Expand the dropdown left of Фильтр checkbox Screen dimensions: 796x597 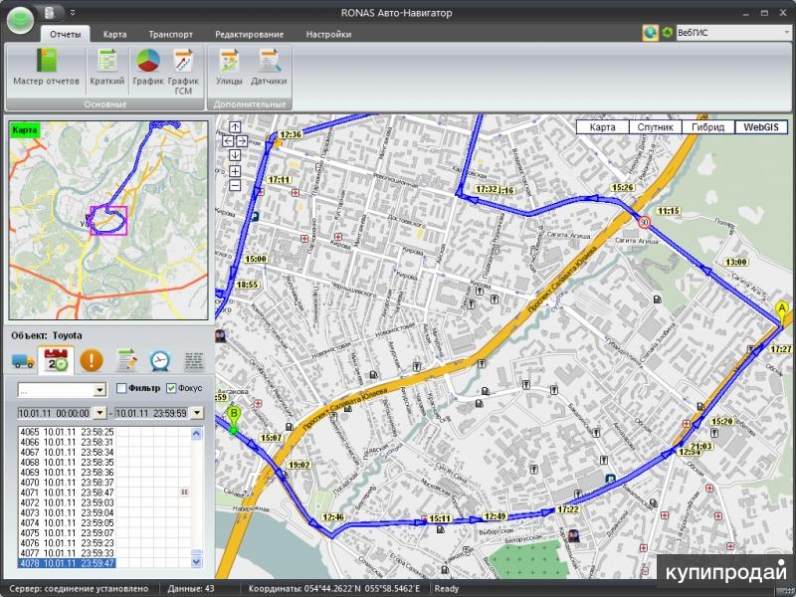point(99,390)
